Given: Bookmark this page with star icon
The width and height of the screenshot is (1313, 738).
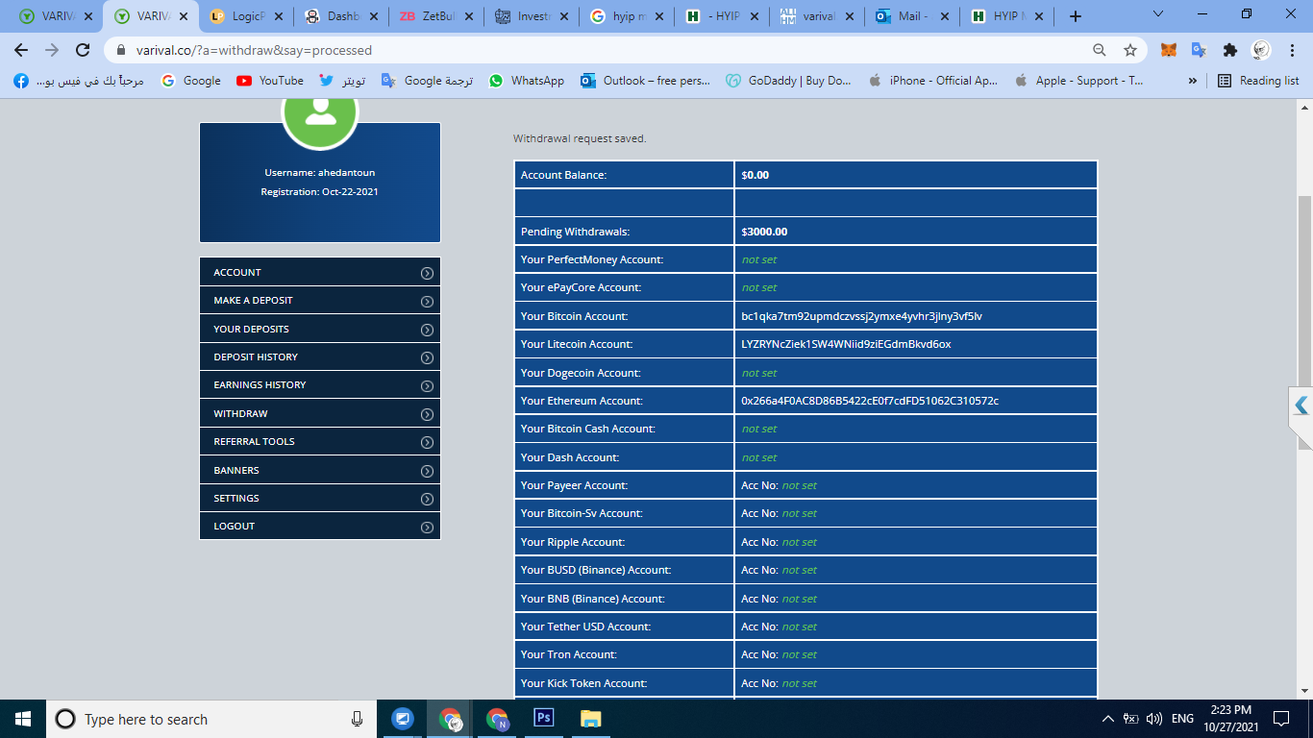Looking at the screenshot, I should tap(1130, 50).
